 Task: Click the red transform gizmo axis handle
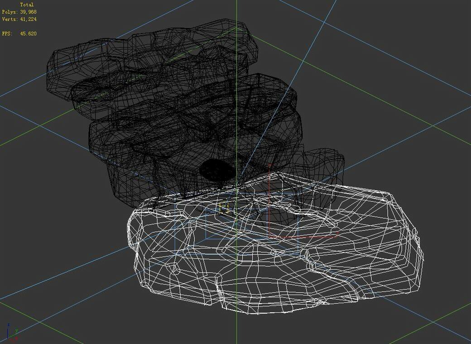303,201
